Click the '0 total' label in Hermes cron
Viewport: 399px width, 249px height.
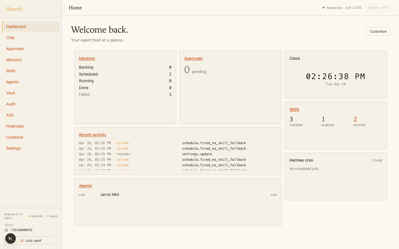[x=377, y=160]
